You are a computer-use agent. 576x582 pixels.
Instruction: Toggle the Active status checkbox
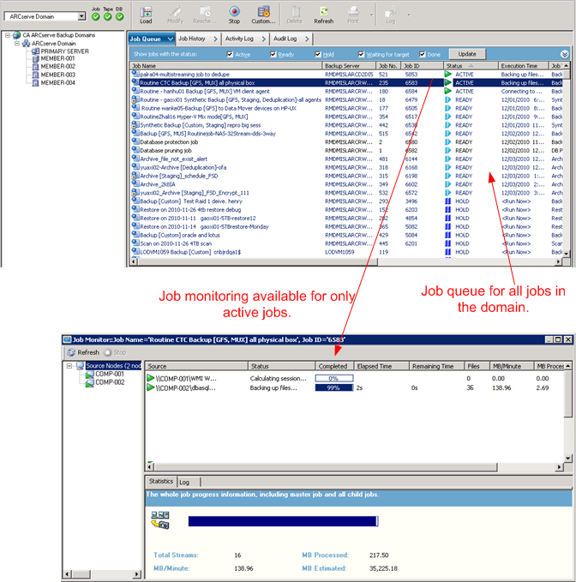[231, 54]
